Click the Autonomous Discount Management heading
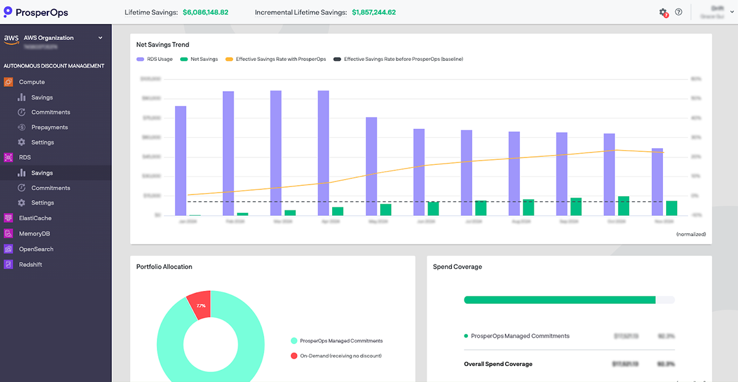Viewport: 738px width, 382px height. pyautogui.click(x=54, y=66)
